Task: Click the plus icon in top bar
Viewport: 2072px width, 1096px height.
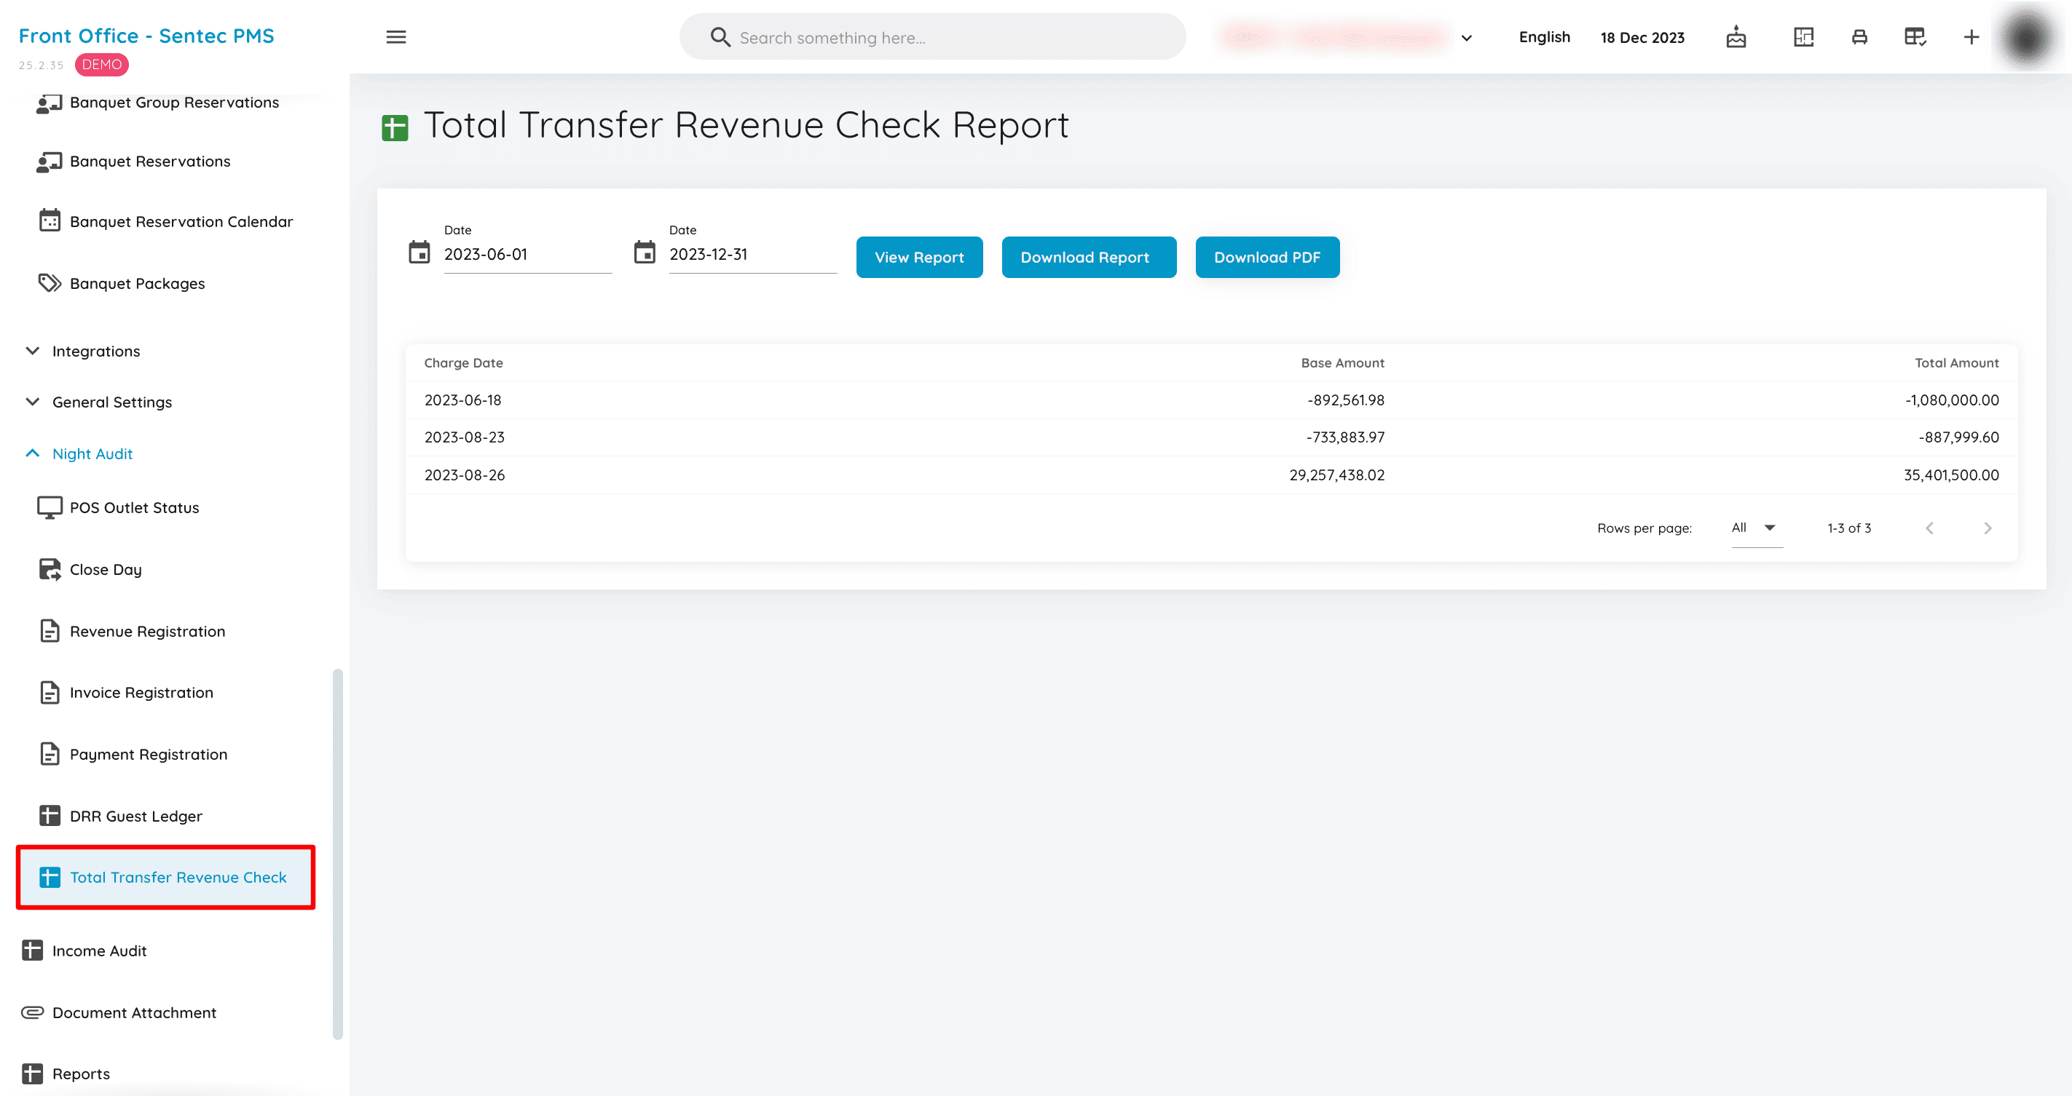Action: point(1971,37)
